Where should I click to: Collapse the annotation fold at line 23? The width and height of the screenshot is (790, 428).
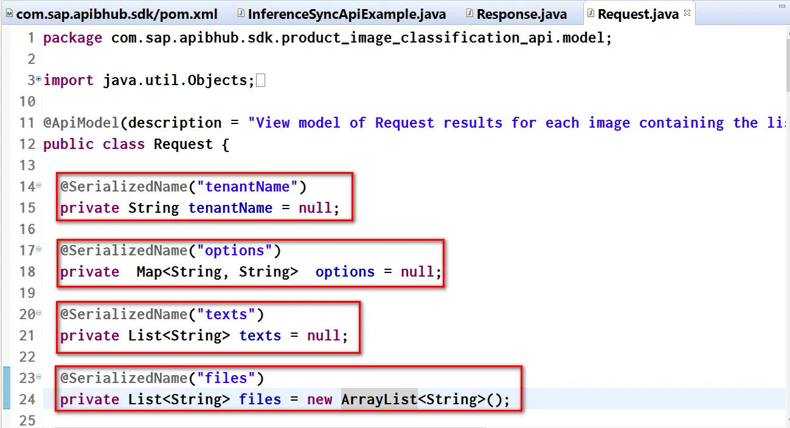[x=39, y=377]
